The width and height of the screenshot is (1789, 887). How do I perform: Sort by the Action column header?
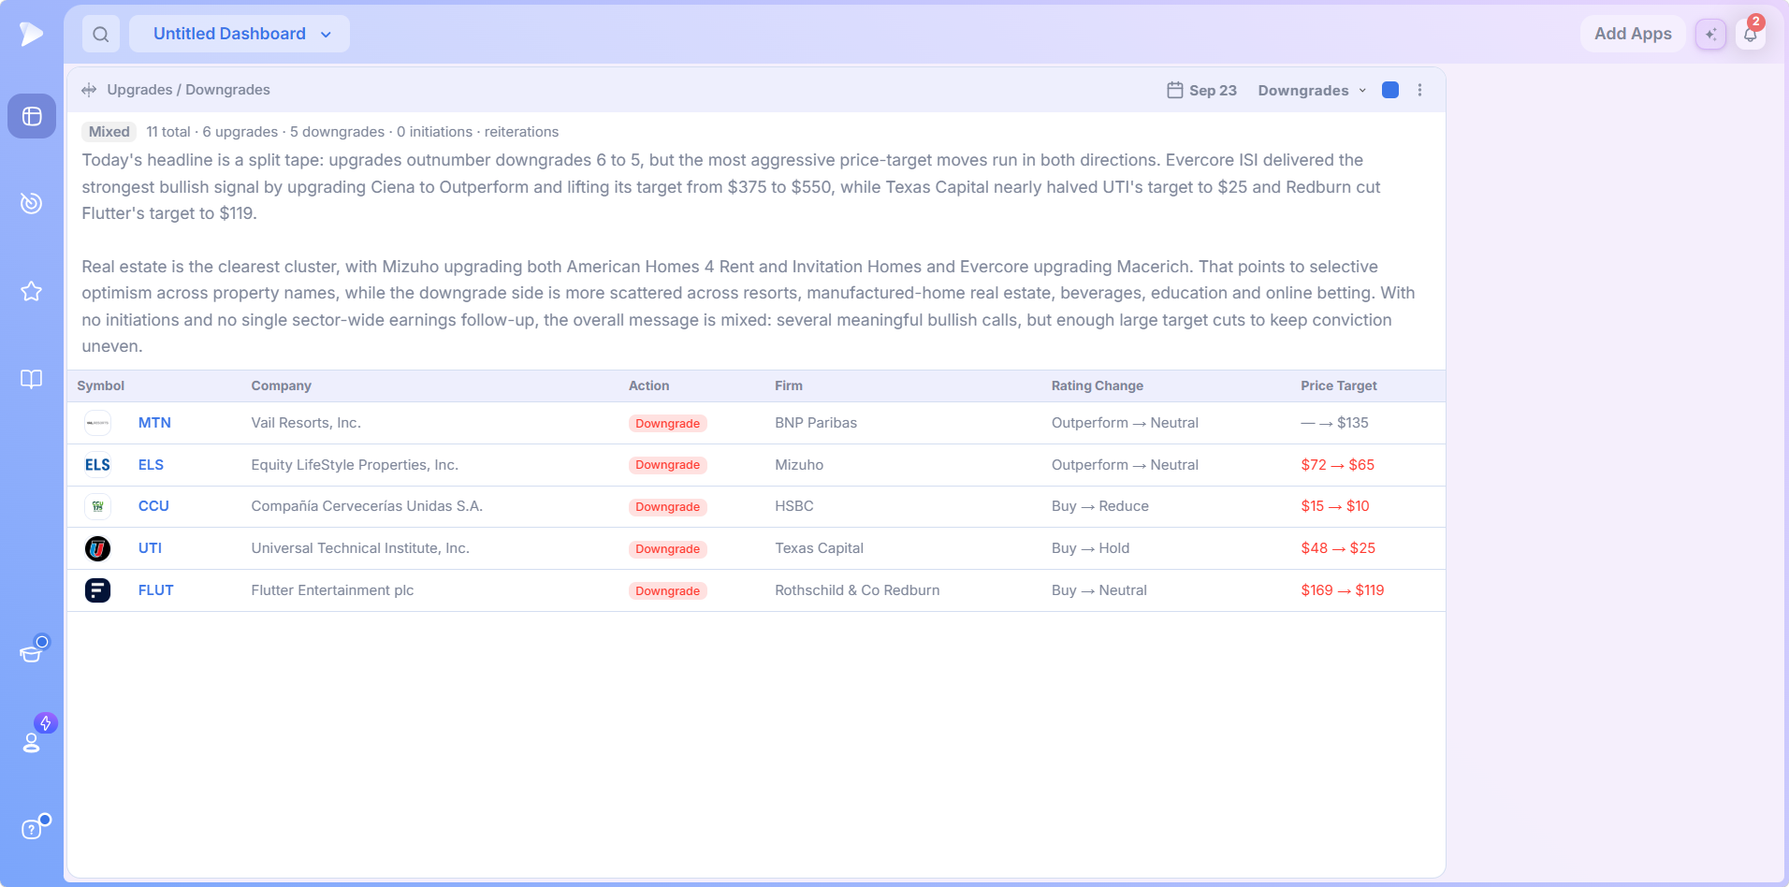coord(648,385)
